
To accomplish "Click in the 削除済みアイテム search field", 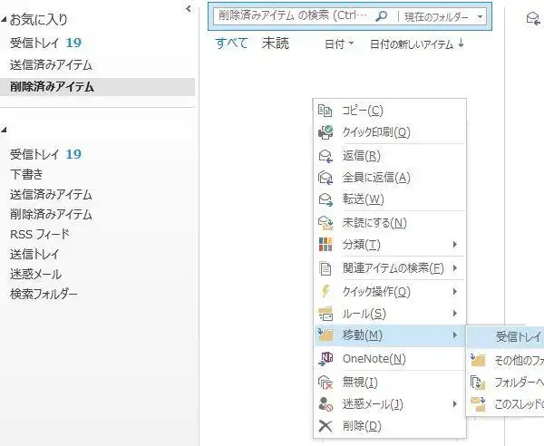I will [x=293, y=16].
